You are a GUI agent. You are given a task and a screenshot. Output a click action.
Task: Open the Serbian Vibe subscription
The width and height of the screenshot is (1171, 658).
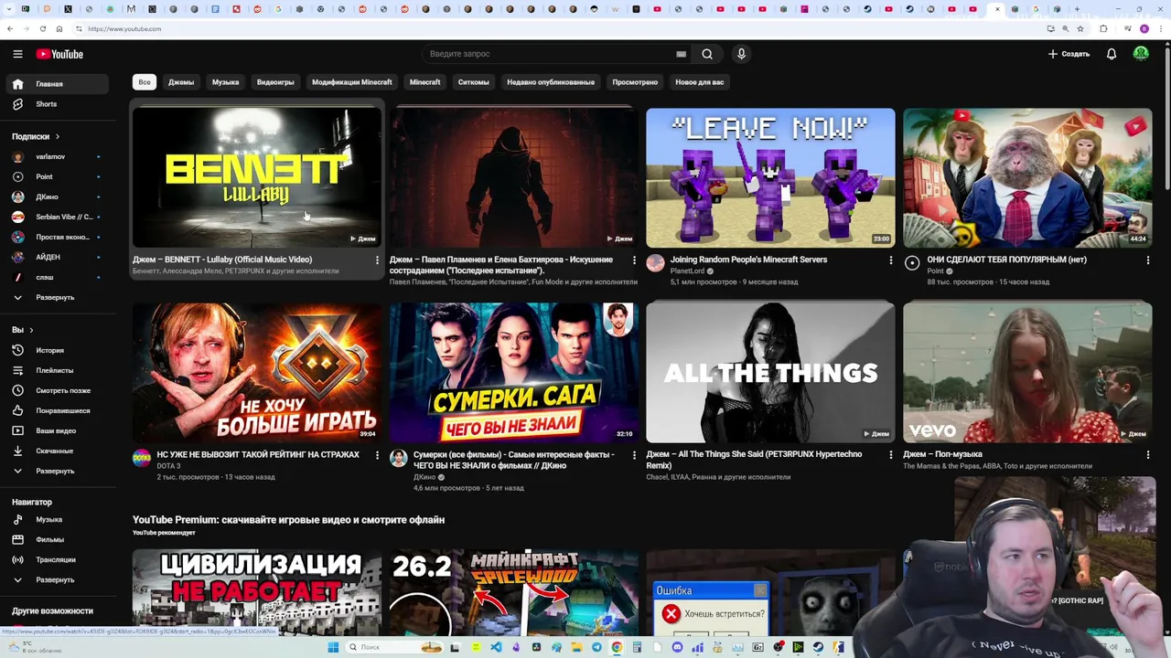tap(58, 217)
